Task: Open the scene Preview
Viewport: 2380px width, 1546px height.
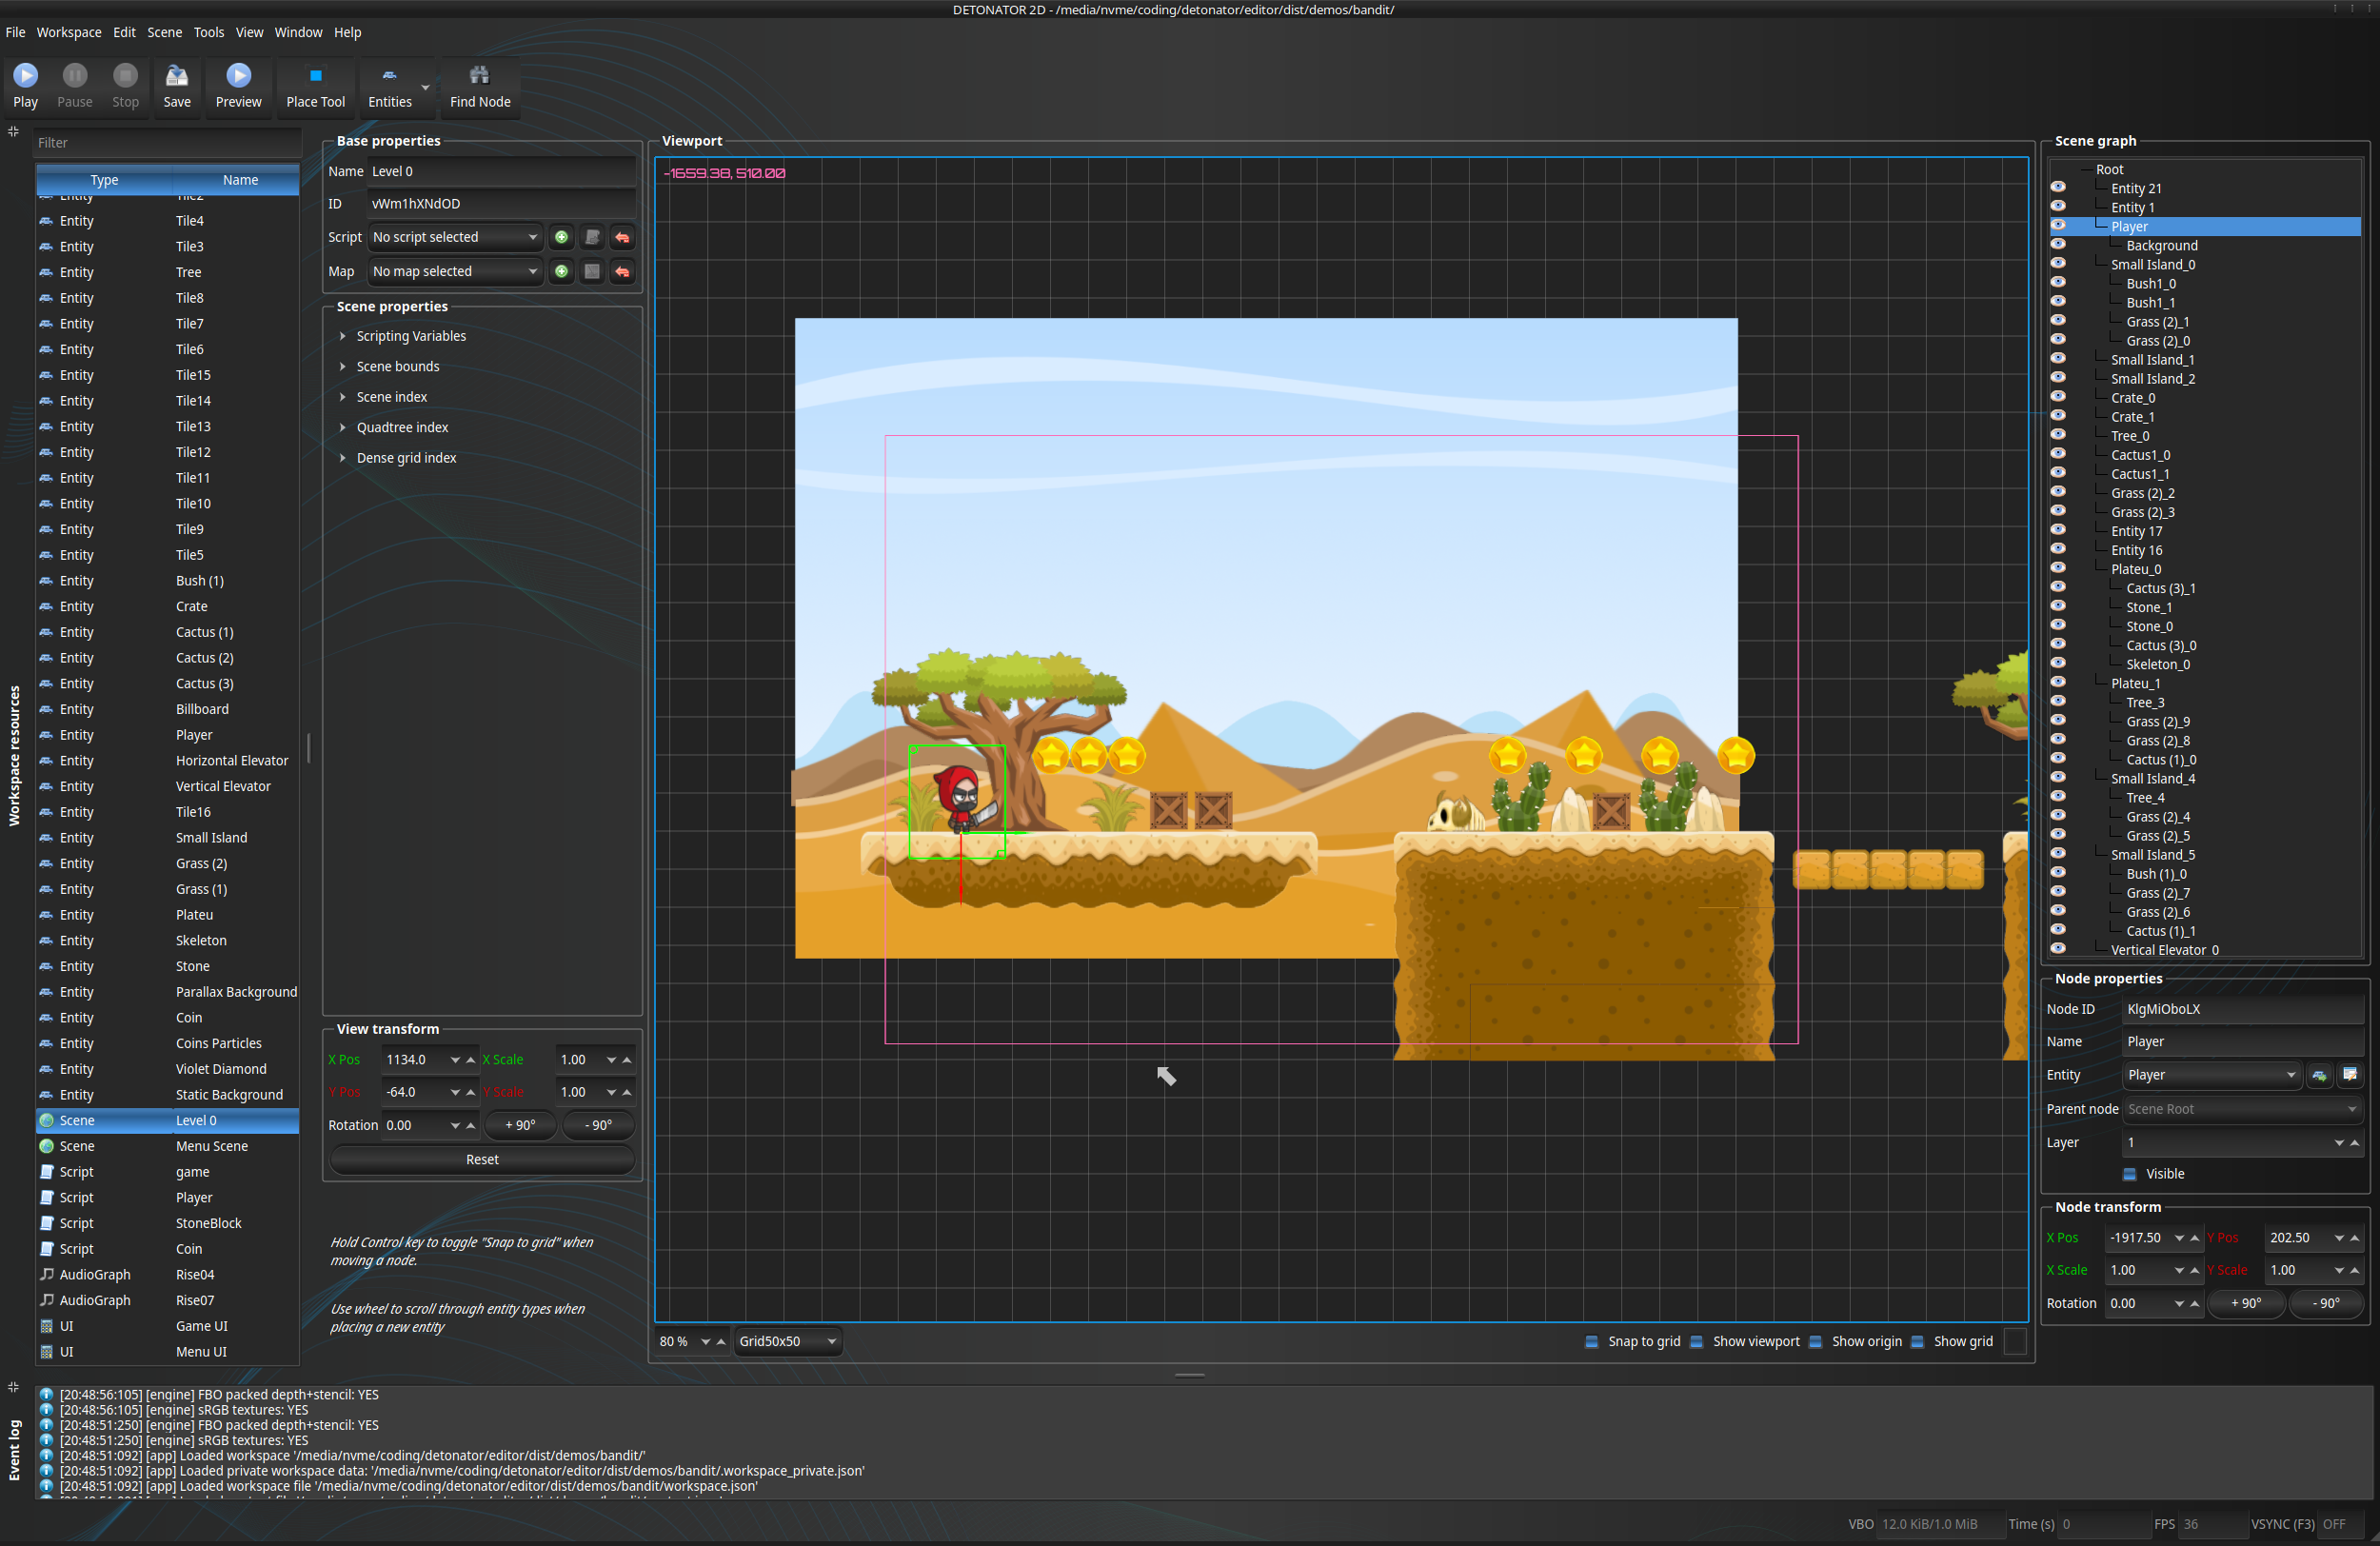Action: point(238,76)
